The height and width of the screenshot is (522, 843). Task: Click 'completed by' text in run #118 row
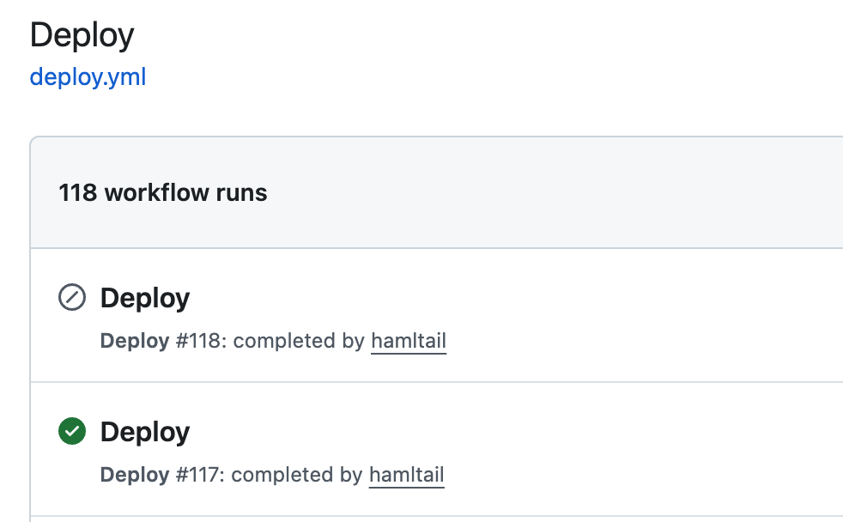tap(300, 341)
